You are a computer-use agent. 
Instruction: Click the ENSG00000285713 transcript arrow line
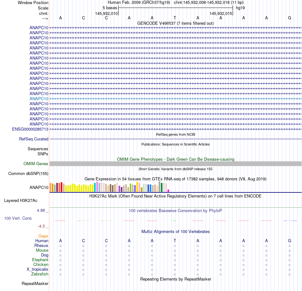tap(175, 129)
